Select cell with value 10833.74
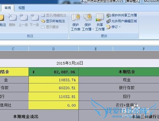This screenshot has height=121, width=159. (53, 80)
